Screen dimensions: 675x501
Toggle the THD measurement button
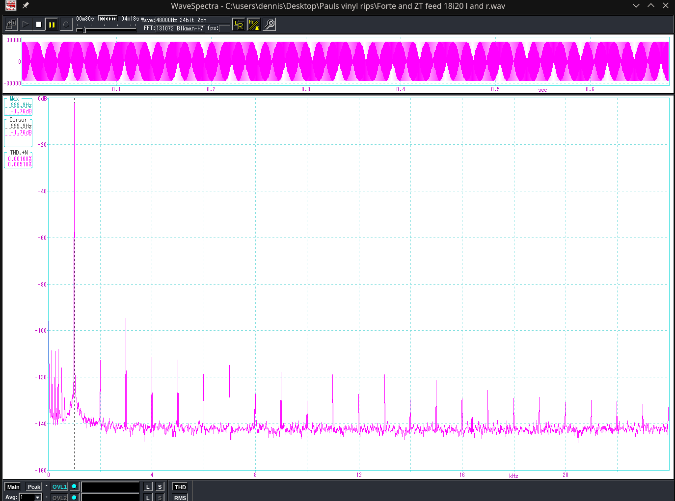click(180, 487)
